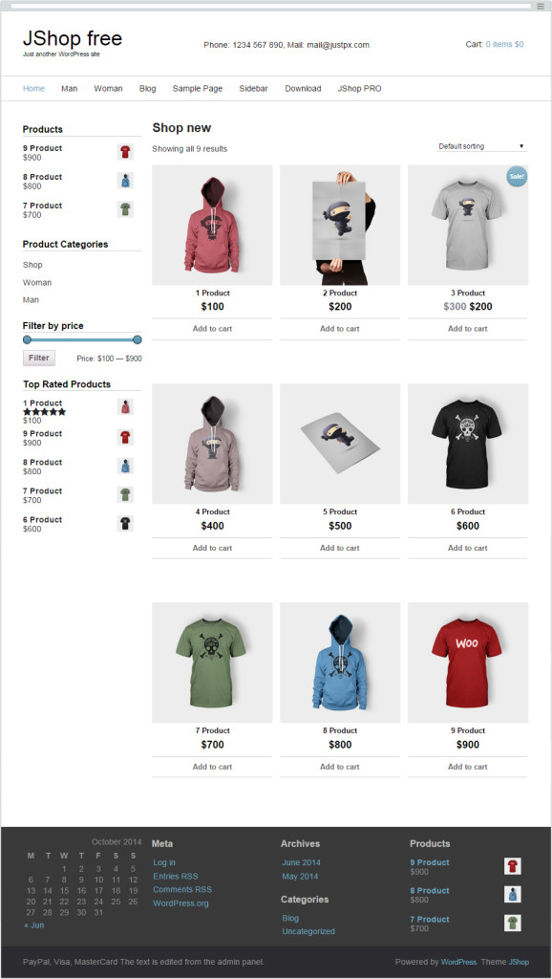Go to the JShop PRO menu item

point(359,89)
